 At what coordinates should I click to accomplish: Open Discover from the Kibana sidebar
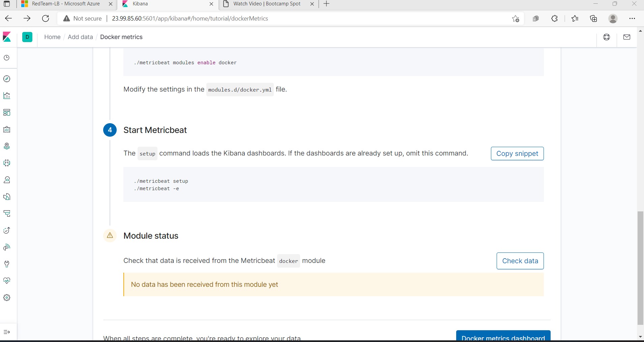pyautogui.click(x=7, y=78)
